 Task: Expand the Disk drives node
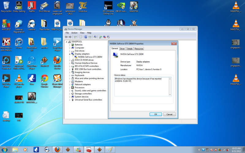pos(70,51)
